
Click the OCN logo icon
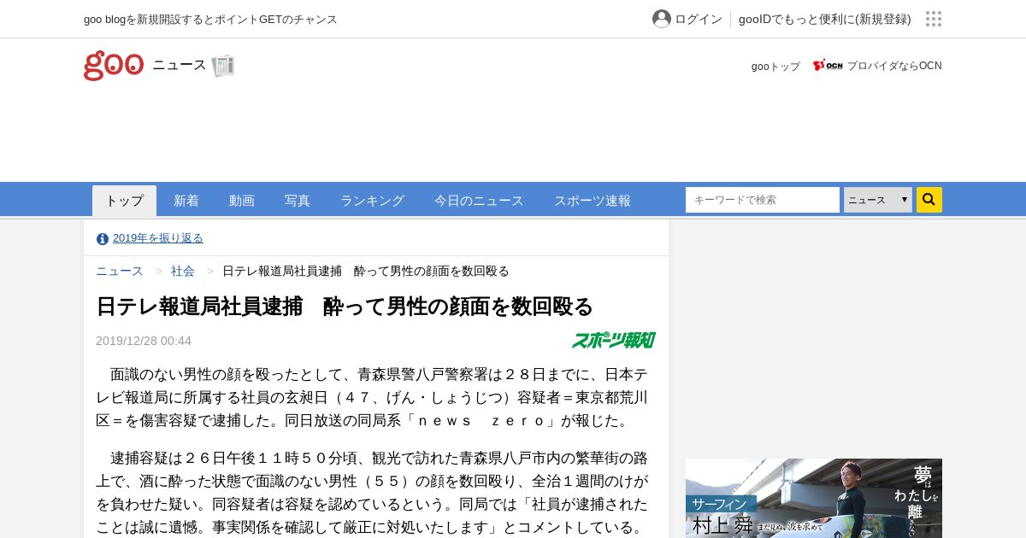click(x=828, y=66)
